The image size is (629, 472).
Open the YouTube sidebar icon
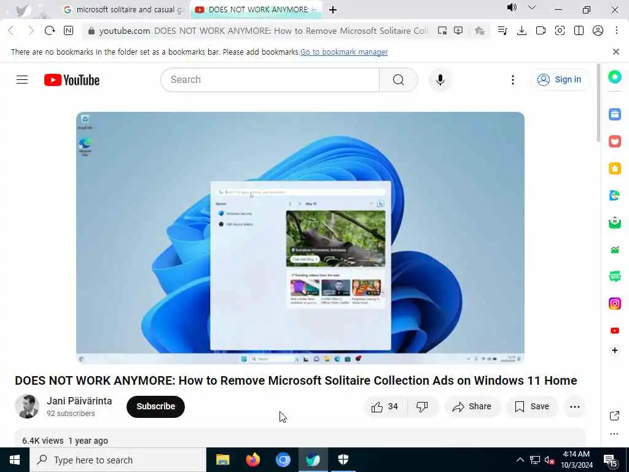(614, 331)
